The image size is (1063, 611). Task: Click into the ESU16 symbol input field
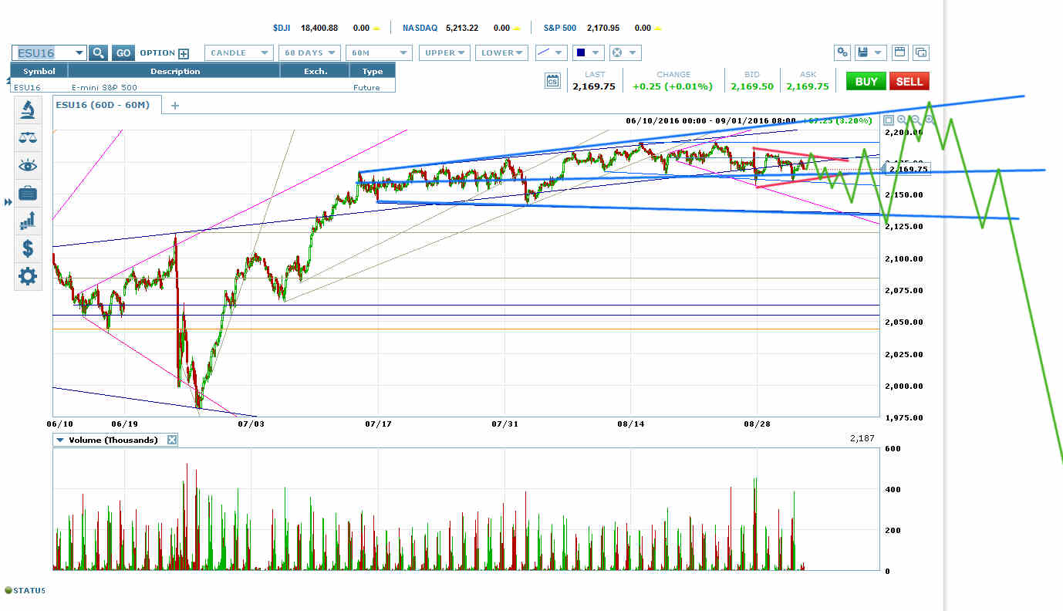pyautogui.click(x=43, y=53)
